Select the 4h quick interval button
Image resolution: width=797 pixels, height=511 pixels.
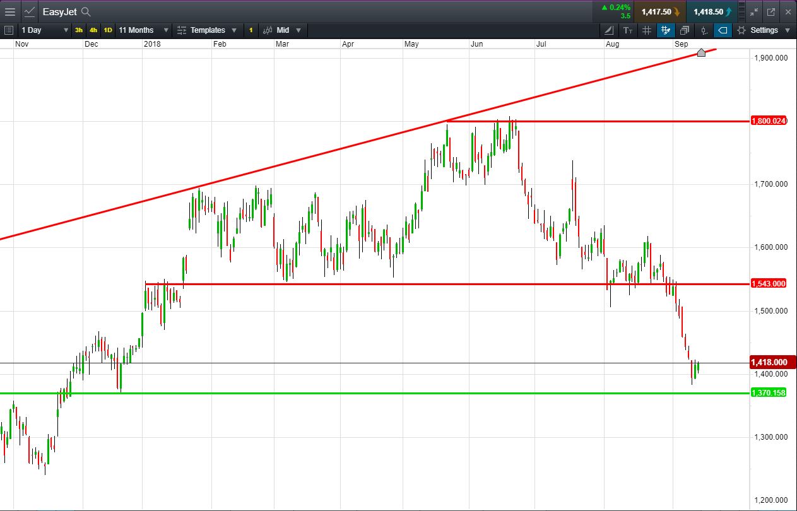pos(93,30)
